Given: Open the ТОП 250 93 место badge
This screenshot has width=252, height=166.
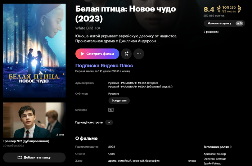Looking at the screenshot, I should coord(229,9).
